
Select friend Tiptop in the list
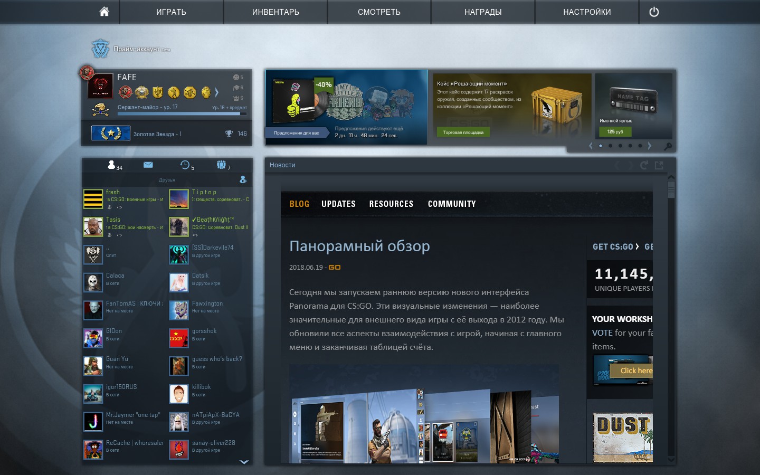pyautogui.click(x=210, y=199)
